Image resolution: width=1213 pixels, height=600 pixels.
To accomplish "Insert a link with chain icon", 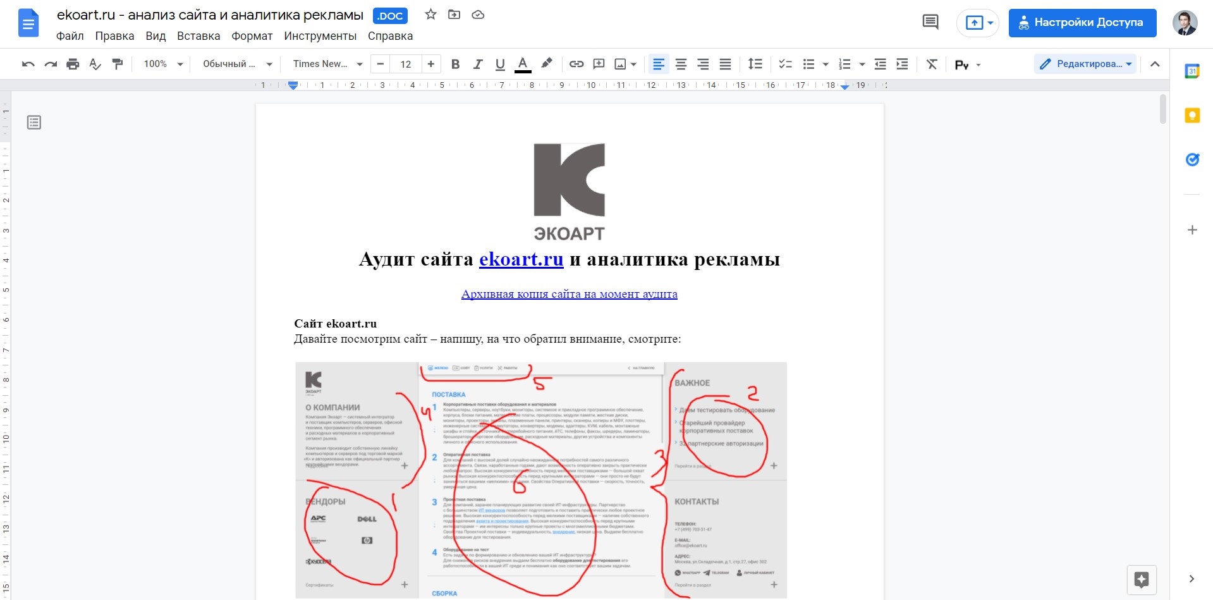I will click(576, 64).
